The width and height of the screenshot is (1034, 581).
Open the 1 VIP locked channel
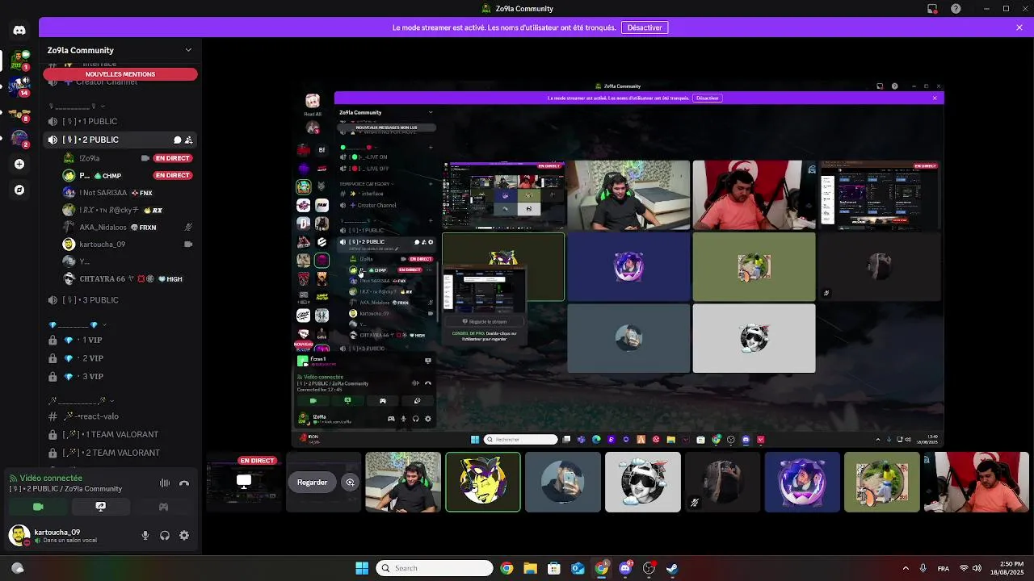coord(120,340)
